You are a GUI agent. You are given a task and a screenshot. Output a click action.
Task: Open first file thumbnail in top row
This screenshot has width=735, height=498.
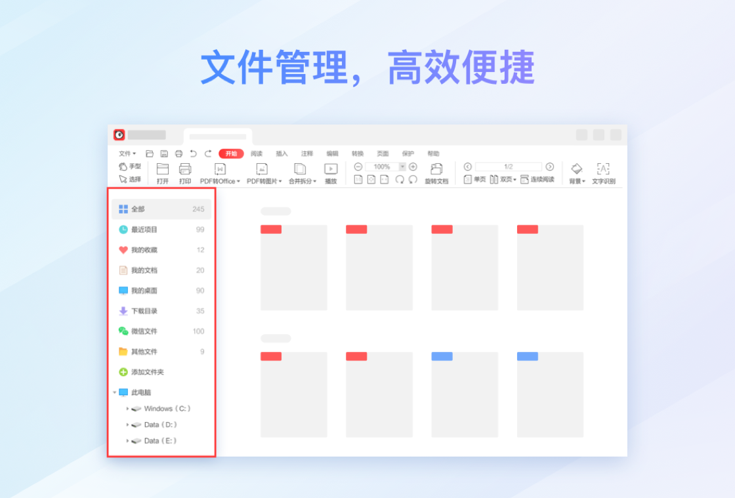[294, 268]
